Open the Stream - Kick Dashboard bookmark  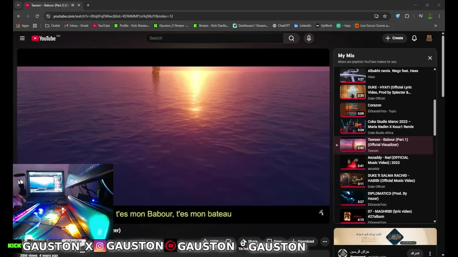211,26
